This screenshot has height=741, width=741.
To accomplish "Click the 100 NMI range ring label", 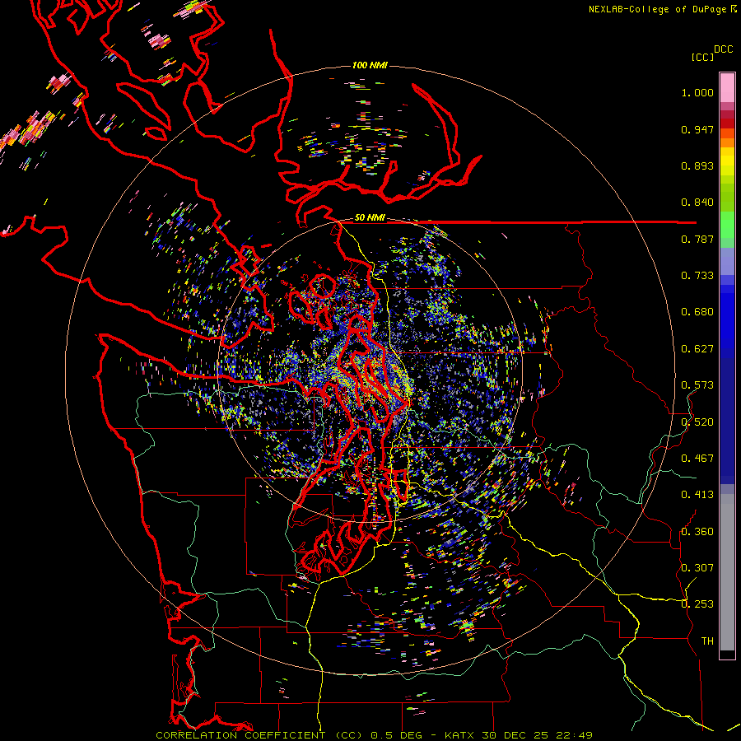I will click(370, 65).
